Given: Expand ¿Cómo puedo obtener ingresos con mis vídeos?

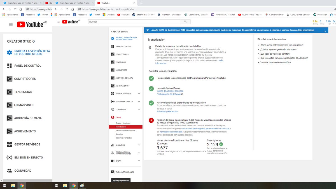Looking at the screenshot, I should coord(280,45).
